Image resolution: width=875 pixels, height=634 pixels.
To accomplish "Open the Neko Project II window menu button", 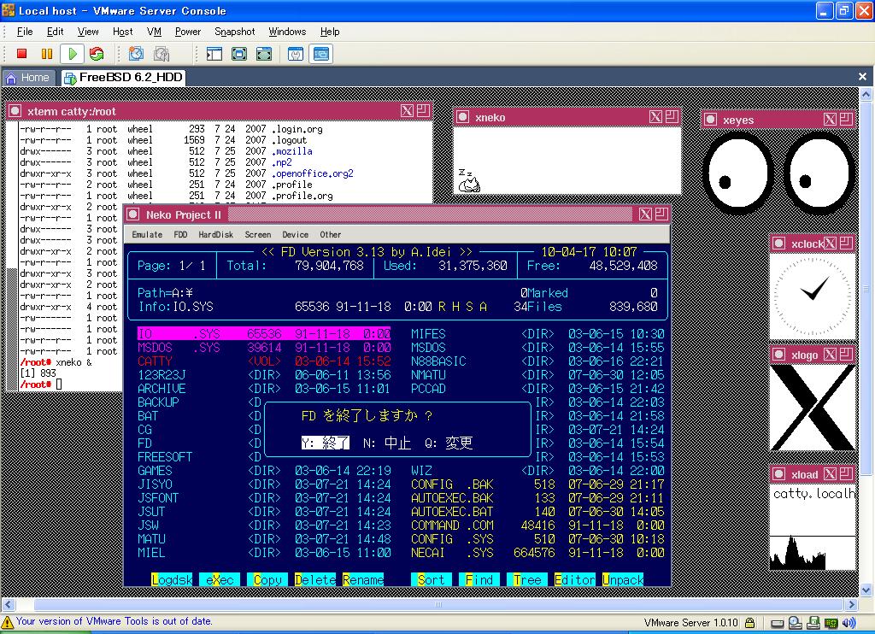I will click(132, 214).
